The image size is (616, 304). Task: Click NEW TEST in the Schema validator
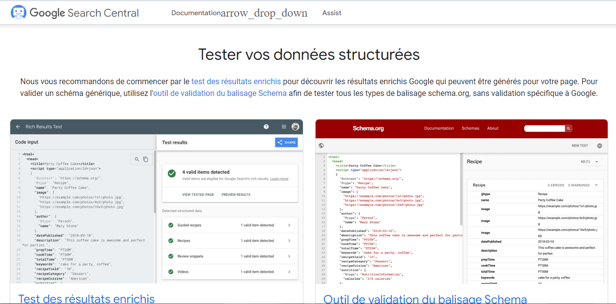coord(580,145)
